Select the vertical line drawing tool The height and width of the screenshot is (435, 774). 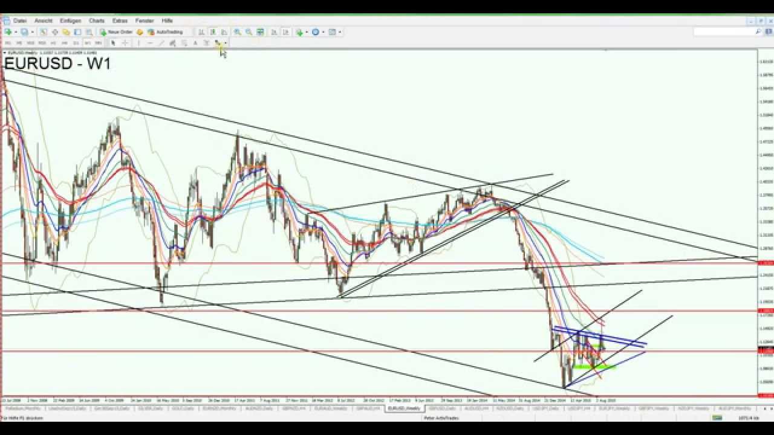138,43
